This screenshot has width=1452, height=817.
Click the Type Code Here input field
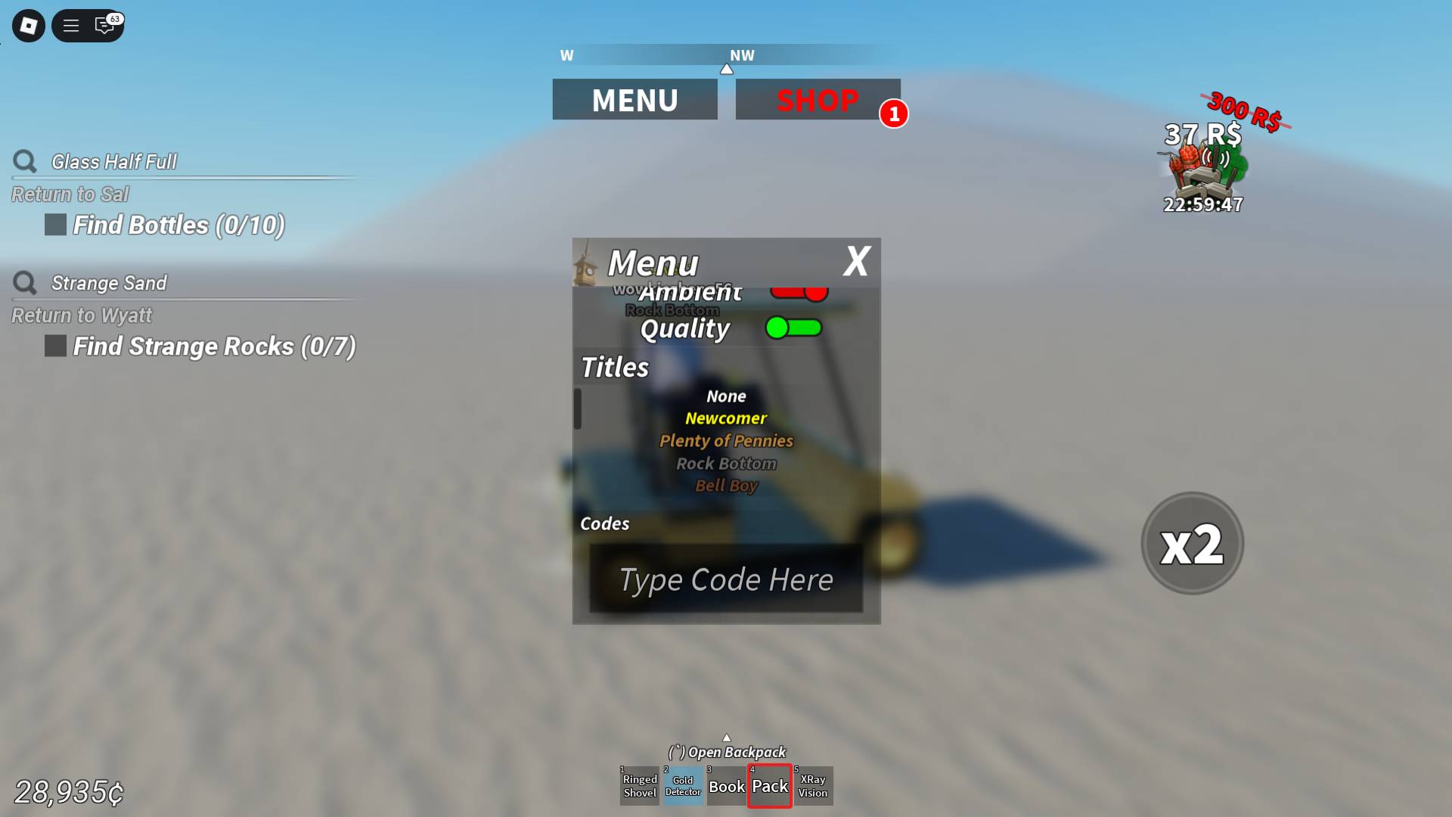[726, 578]
